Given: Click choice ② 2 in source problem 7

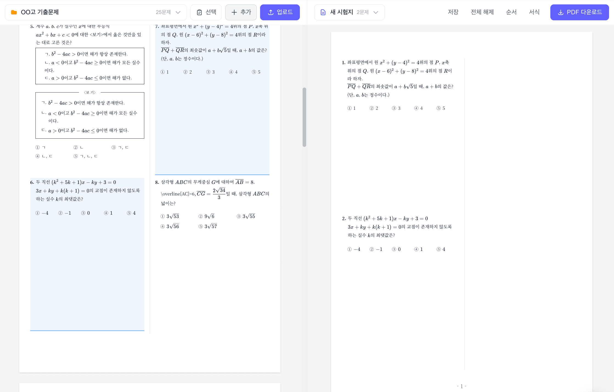Looking at the screenshot, I should 188,72.
